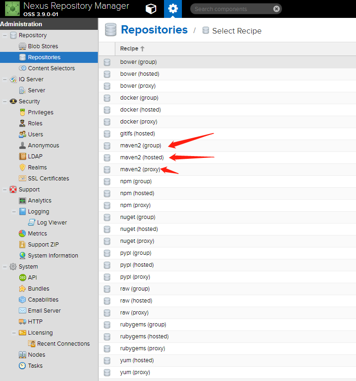Collapse the Support tree node
Viewport: 356px width, 381px height.
click(x=5, y=190)
